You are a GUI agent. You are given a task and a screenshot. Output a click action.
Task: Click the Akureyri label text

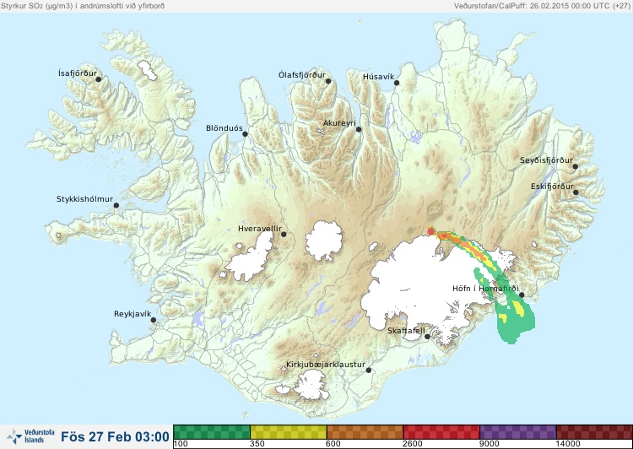[339, 123]
